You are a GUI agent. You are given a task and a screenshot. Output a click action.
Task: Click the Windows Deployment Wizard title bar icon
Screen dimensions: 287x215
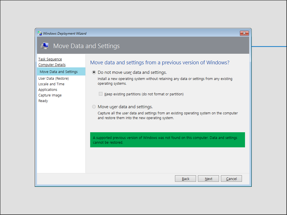click(40, 33)
